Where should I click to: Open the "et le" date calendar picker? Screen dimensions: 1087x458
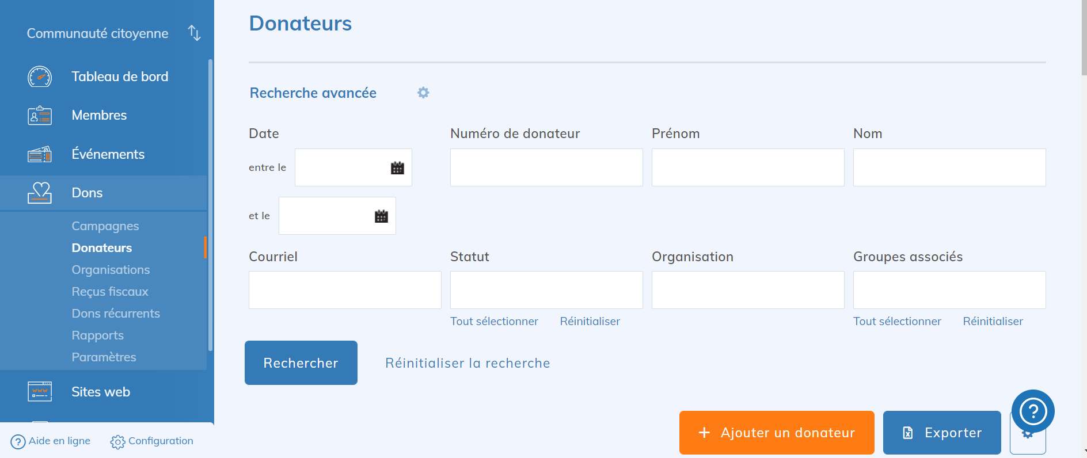[381, 216]
